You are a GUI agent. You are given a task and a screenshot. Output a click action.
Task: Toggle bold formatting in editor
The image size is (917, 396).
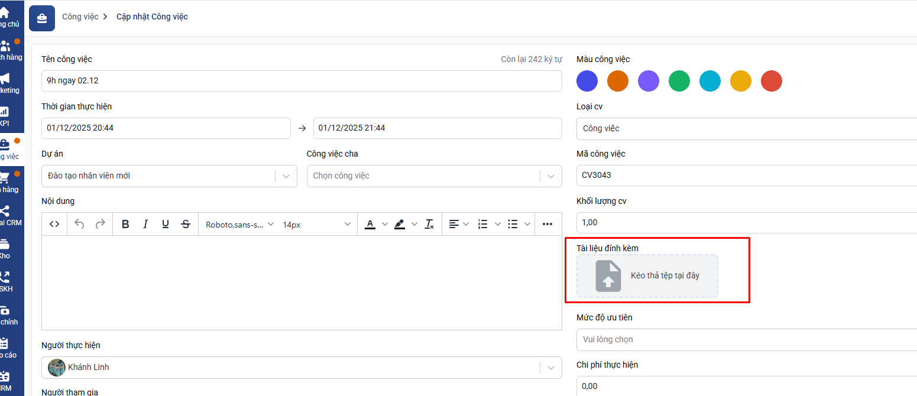(x=125, y=224)
